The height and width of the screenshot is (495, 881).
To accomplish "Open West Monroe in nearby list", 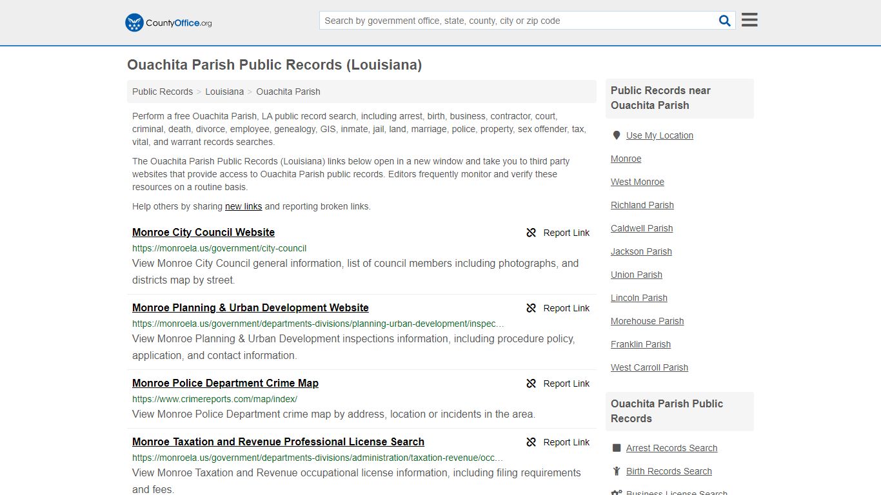I will [x=637, y=182].
